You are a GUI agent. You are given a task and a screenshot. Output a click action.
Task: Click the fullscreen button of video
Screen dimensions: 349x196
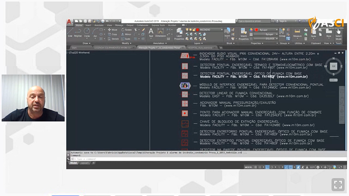click(x=338, y=184)
